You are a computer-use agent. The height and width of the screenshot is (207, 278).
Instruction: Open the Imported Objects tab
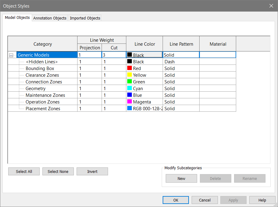85,18
